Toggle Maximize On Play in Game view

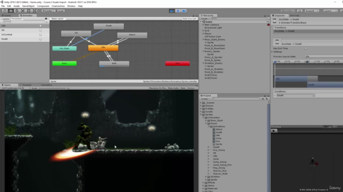point(158,88)
